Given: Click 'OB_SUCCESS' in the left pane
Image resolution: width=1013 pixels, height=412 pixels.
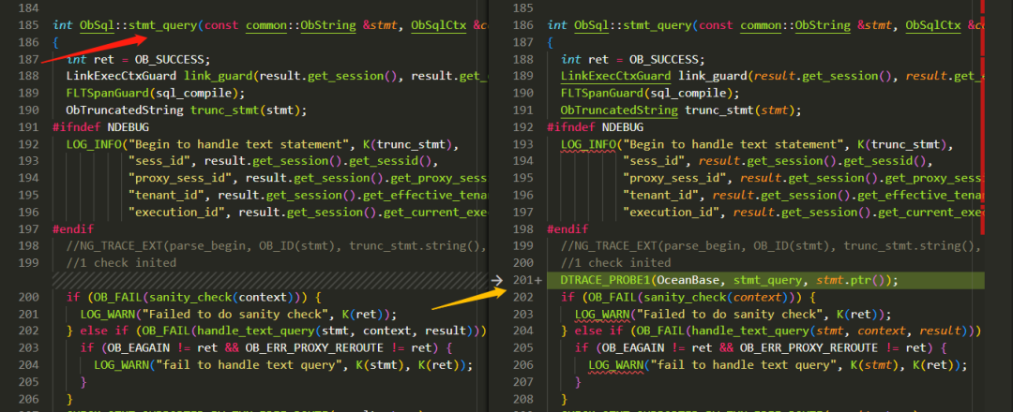Looking at the screenshot, I should click(169, 59).
